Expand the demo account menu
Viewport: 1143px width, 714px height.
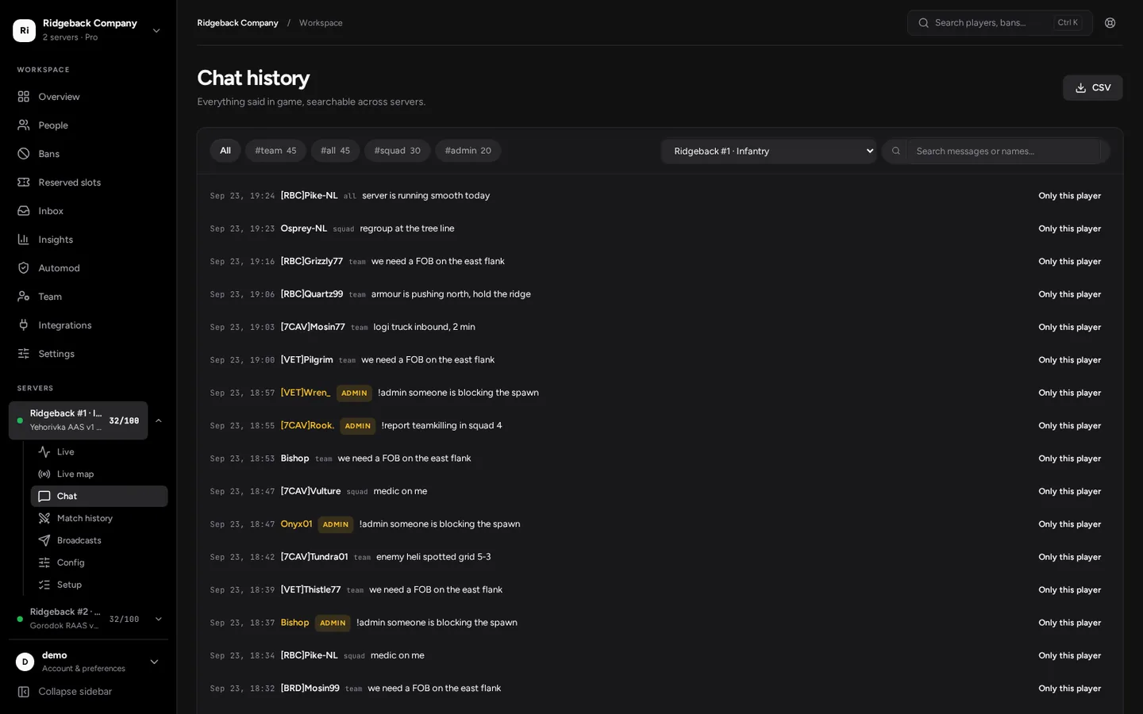88,662
